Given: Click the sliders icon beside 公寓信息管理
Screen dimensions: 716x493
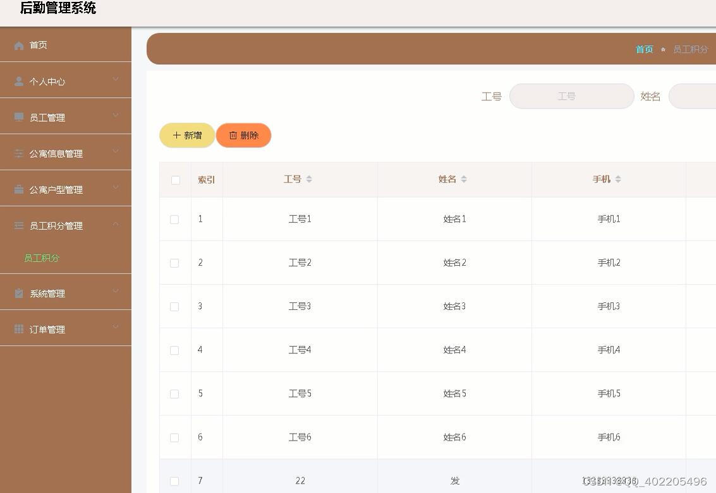Looking at the screenshot, I should point(19,153).
